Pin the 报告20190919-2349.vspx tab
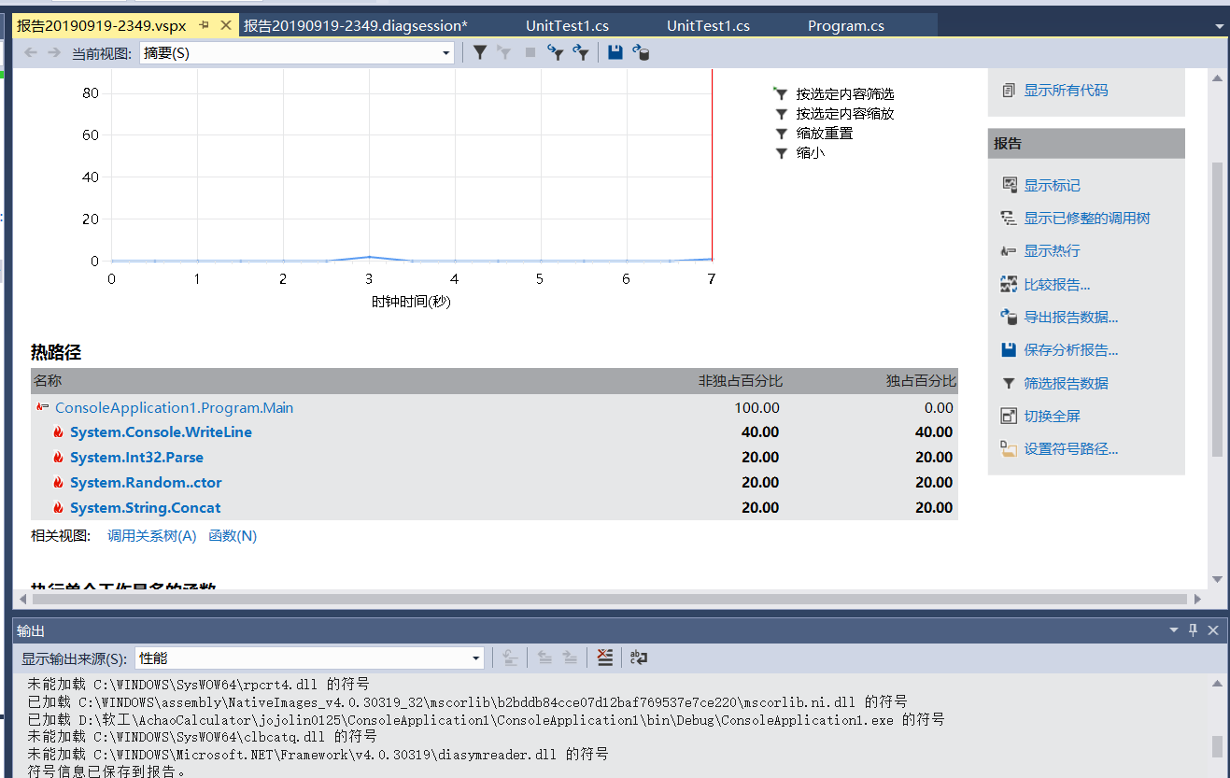1230x778 pixels. tap(205, 25)
